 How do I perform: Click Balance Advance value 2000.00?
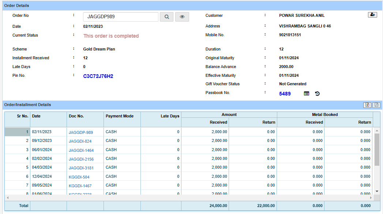click(286, 67)
